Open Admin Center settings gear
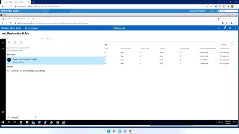 230,28
